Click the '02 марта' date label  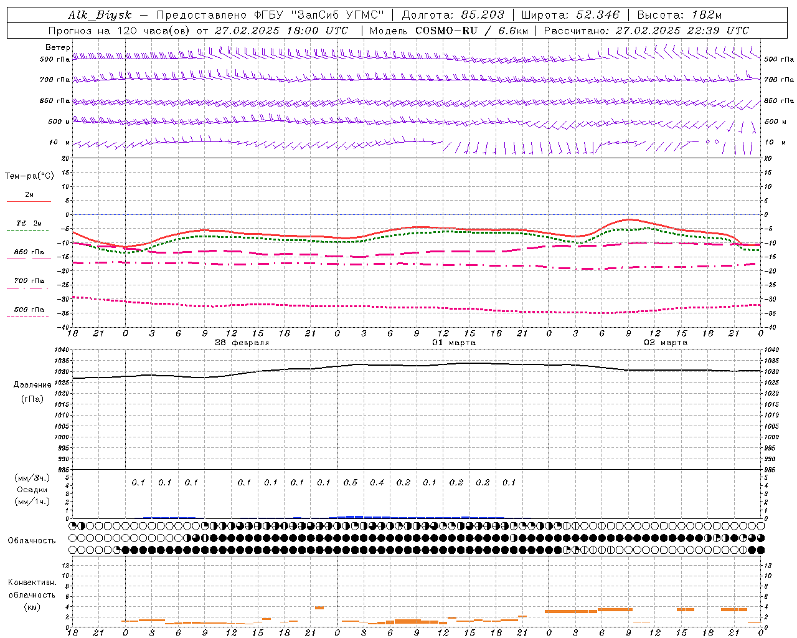point(666,343)
